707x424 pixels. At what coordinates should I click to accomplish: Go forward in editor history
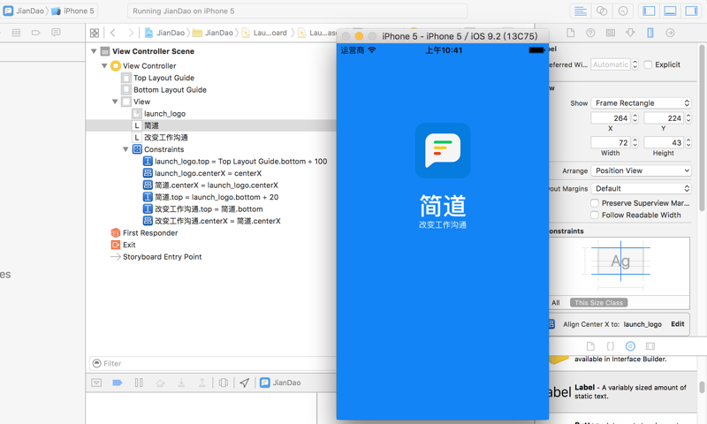(x=131, y=33)
